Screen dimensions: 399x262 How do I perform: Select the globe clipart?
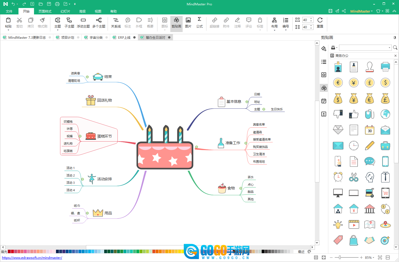385,114
